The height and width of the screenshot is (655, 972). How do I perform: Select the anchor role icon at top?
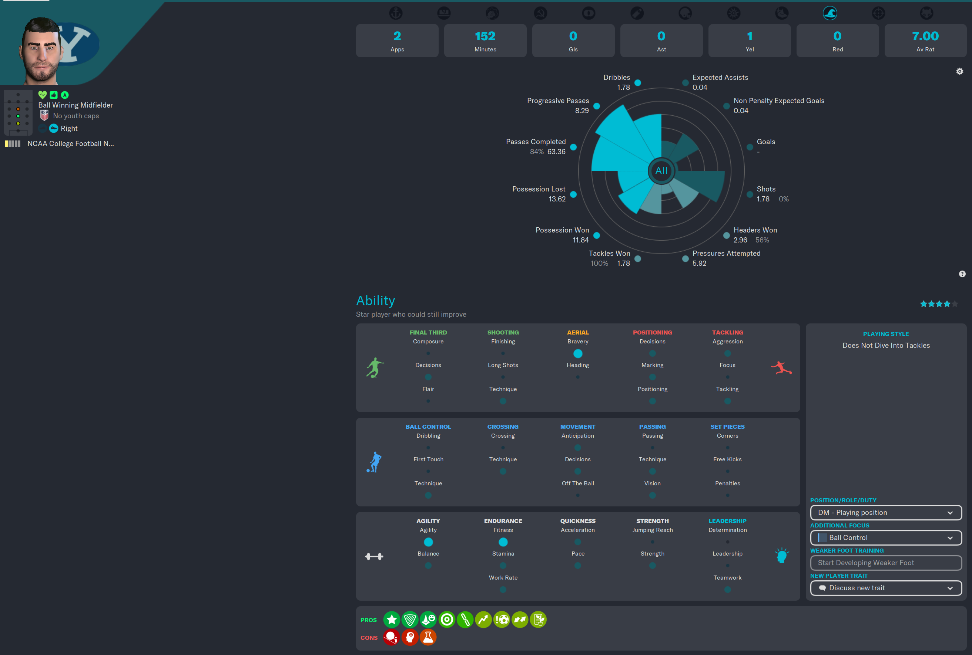(396, 13)
